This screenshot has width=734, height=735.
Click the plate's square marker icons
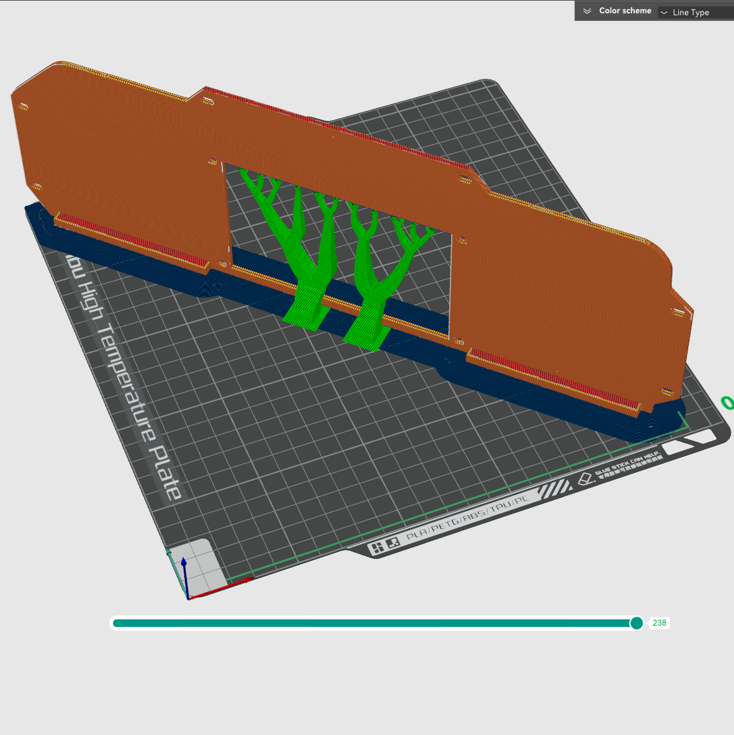tap(386, 546)
